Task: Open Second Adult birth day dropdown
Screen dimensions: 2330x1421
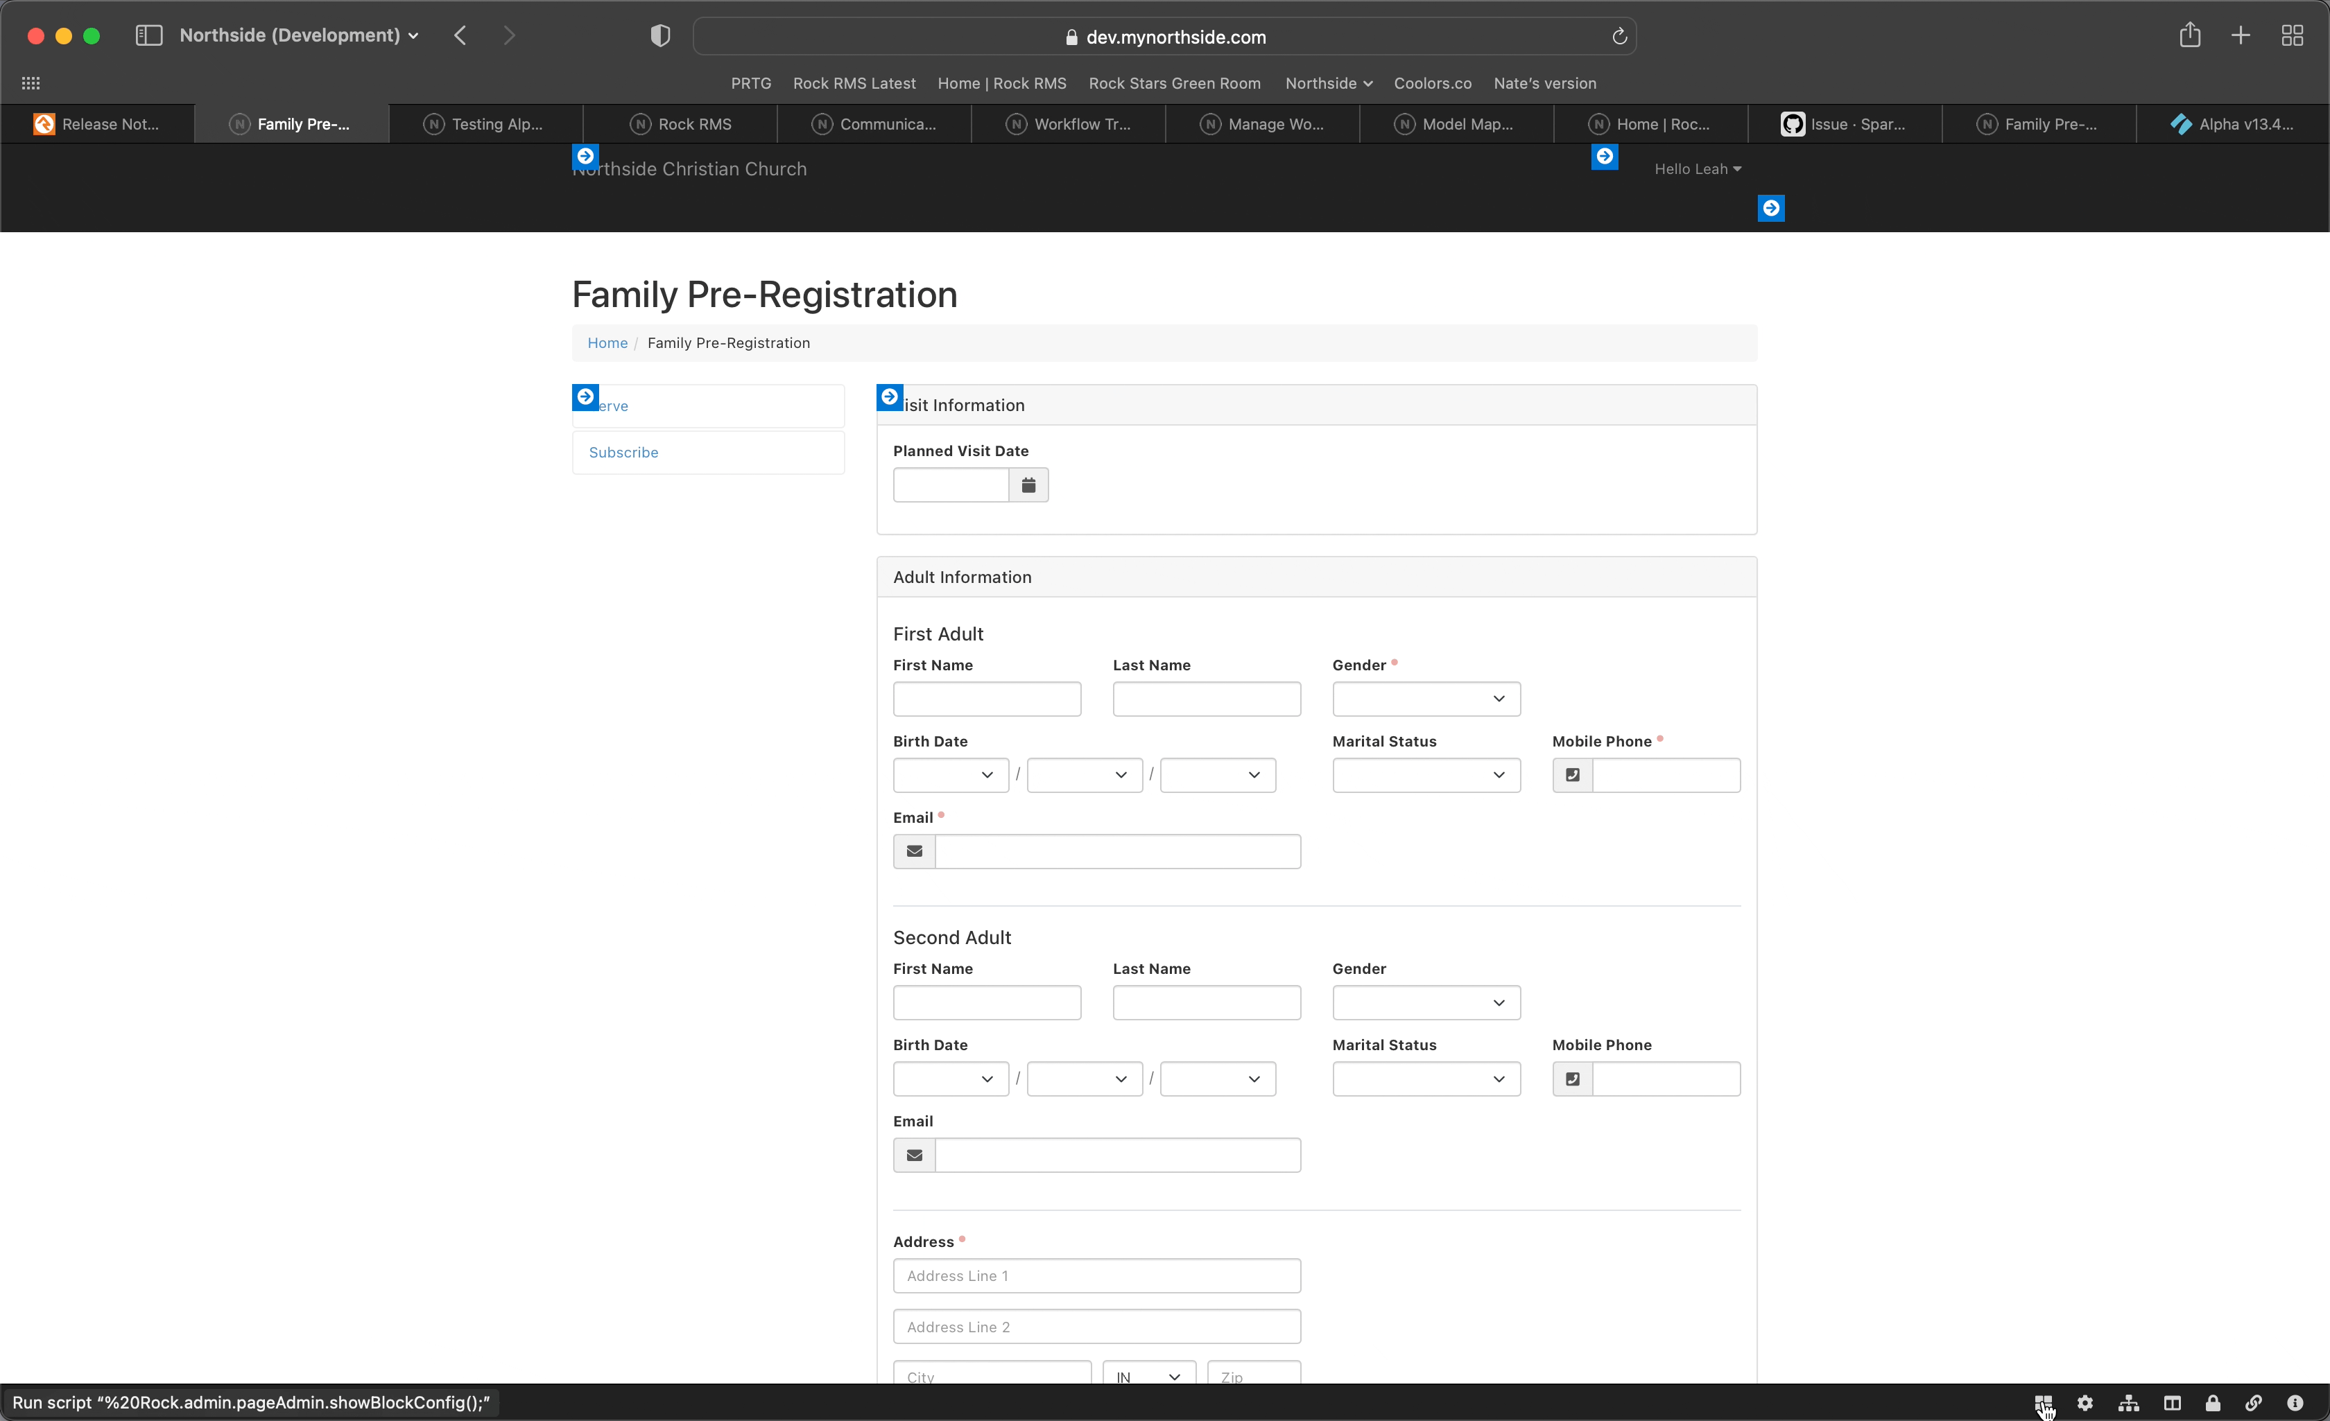Action: tap(1084, 1079)
